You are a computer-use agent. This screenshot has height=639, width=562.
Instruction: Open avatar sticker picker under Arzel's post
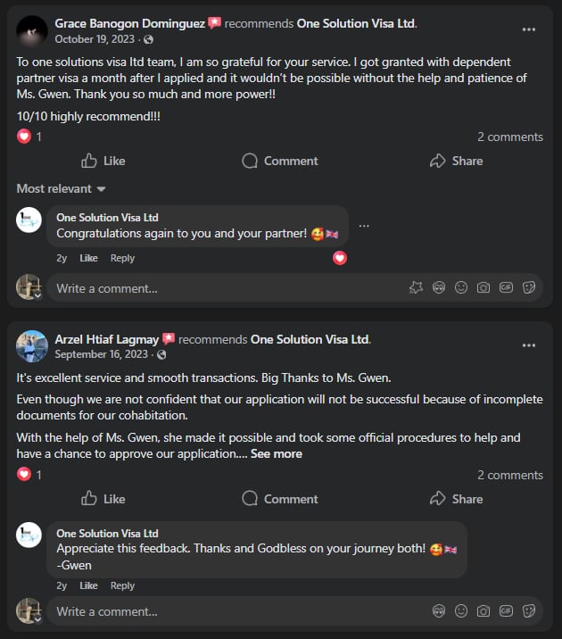(439, 611)
